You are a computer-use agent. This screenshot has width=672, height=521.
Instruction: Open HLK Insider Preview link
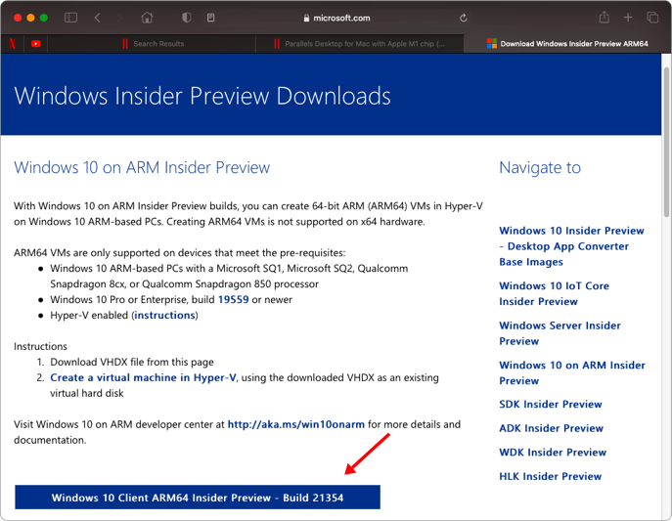551,476
